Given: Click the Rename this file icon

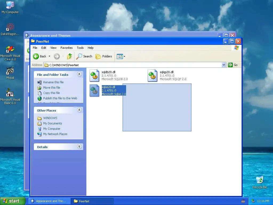Looking at the screenshot, I should [39, 82].
